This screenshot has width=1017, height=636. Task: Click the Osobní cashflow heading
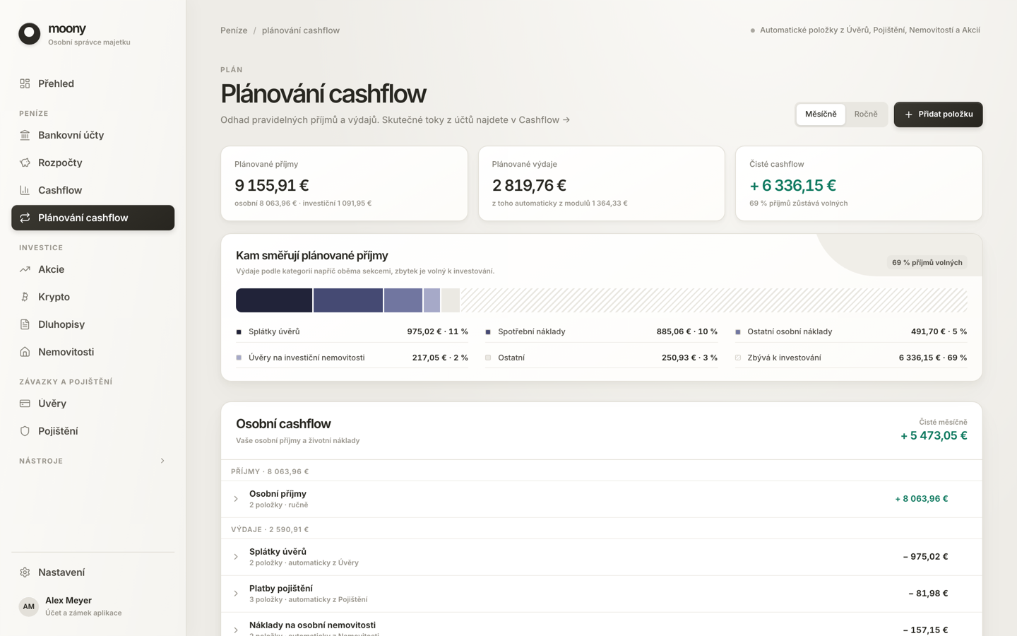(x=283, y=424)
